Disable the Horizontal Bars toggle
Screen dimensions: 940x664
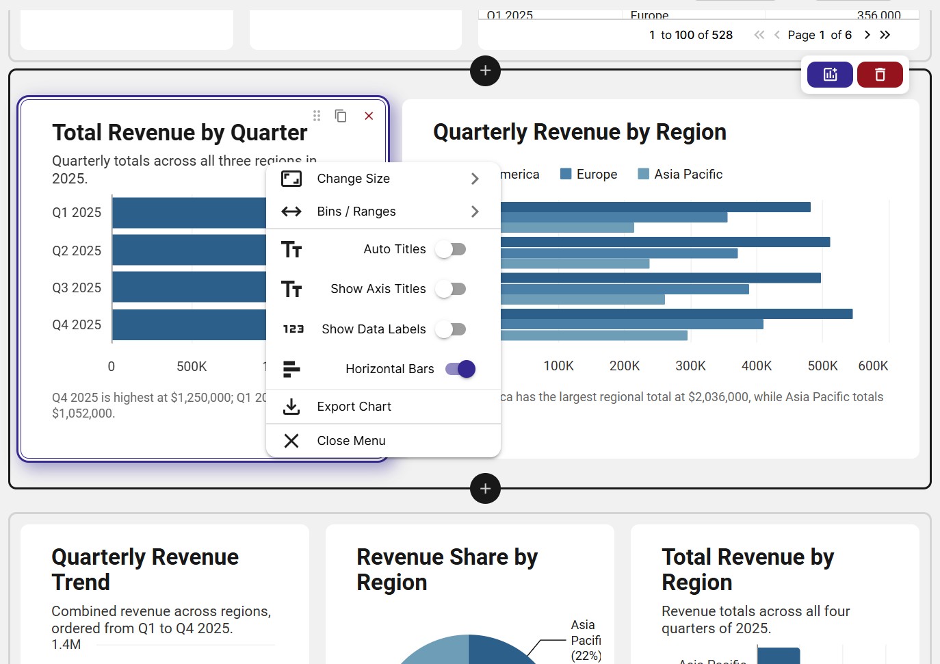460,369
